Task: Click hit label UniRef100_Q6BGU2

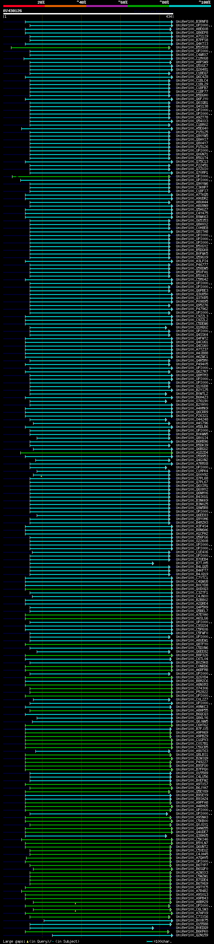Action: 192,449
